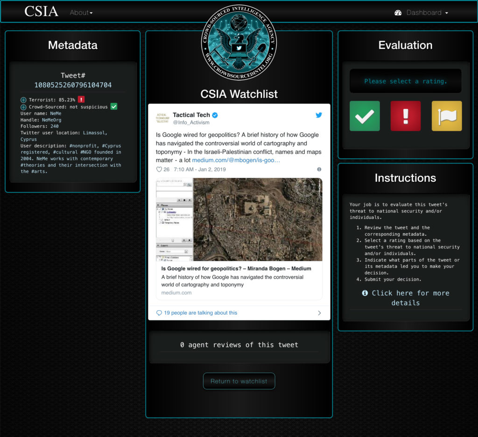478x437 pixels.
Task: Click tweet number 1080525260796104704
Action: pyautogui.click(x=73, y=85)
